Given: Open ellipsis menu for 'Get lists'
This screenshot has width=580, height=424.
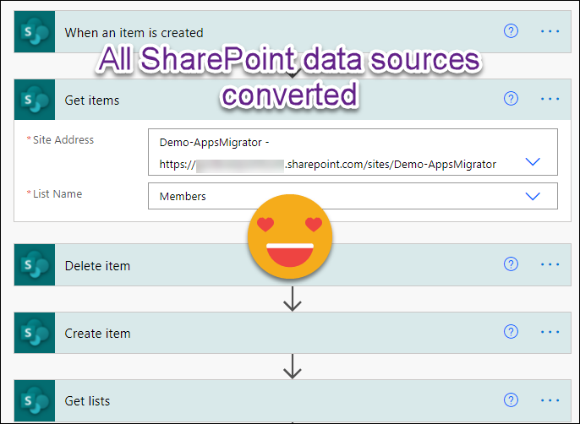Looking at the screenshot, I should point(550,400).
